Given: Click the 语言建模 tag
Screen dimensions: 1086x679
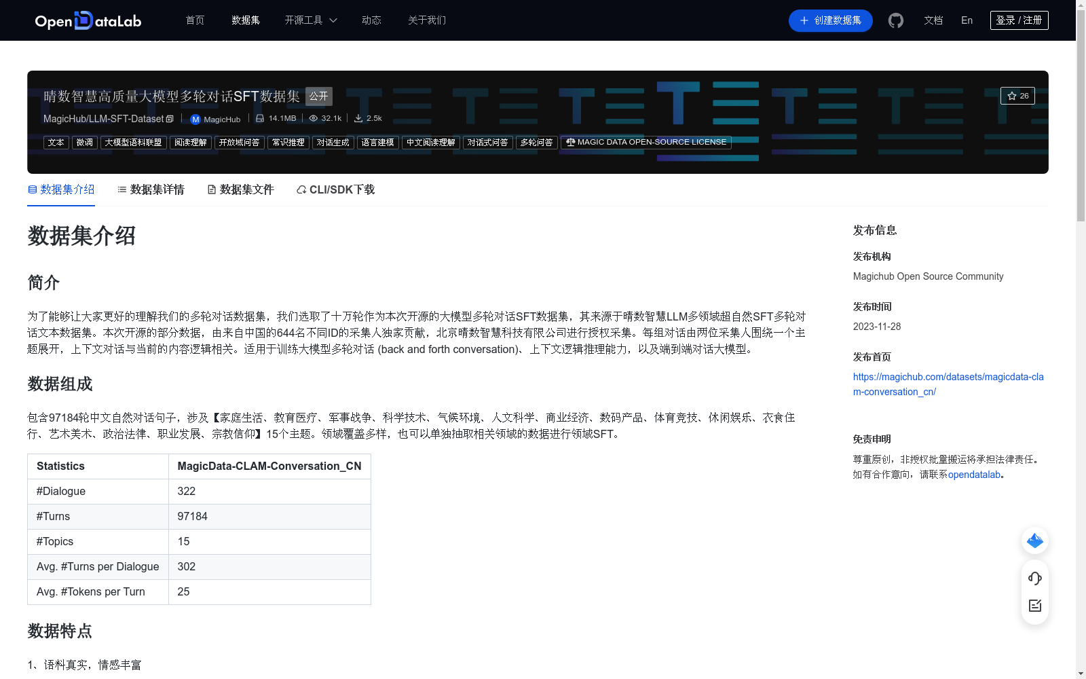Looking at the screenshot, I should pos(378,143).
